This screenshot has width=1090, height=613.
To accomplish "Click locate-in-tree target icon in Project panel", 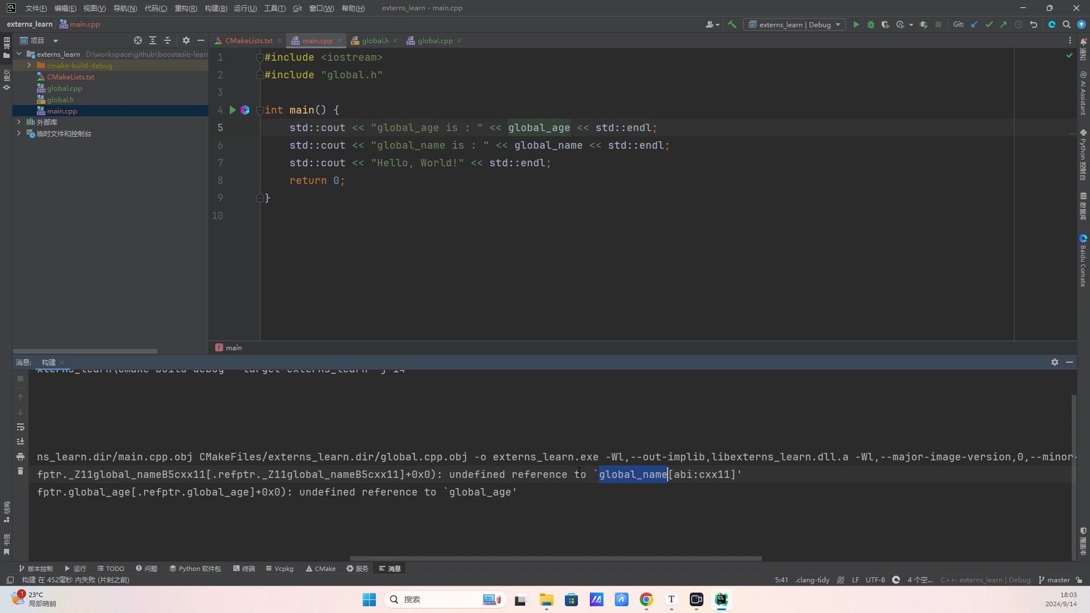I will (137, 40).
